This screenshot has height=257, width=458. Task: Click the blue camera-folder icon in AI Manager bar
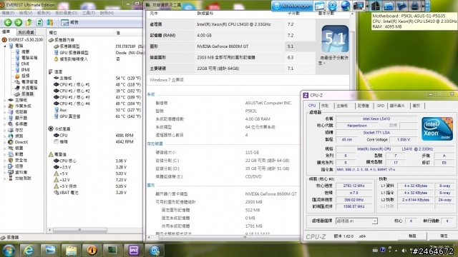(x=389, y=6)
